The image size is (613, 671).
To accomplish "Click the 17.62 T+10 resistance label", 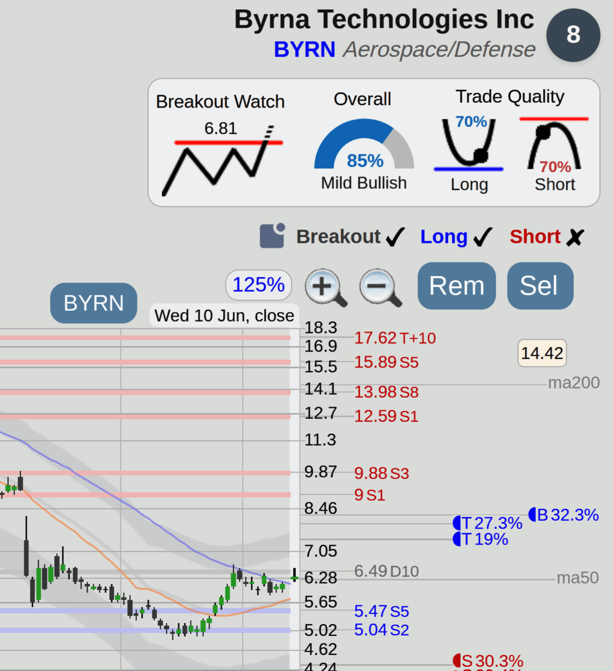I will pyautogui.click(x=395, y=338).
